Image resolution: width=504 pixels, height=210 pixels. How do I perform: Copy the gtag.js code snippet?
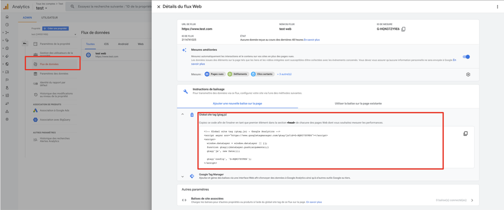click(x=465, y=134)
